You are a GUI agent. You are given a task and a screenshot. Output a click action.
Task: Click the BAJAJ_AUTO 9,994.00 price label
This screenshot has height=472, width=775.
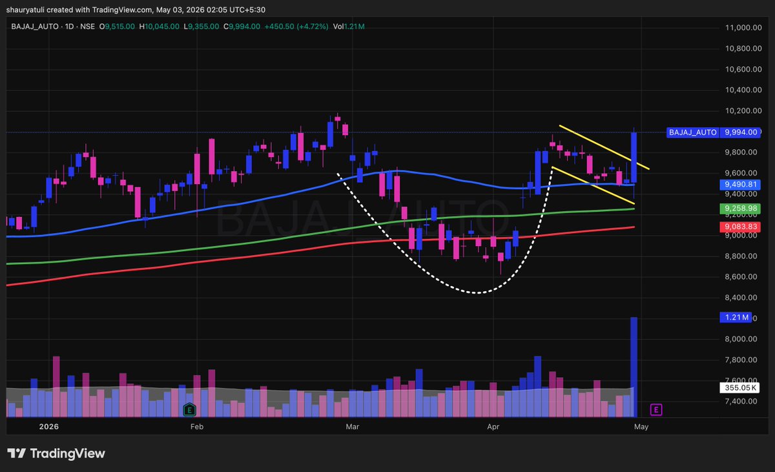coord(712,132)
